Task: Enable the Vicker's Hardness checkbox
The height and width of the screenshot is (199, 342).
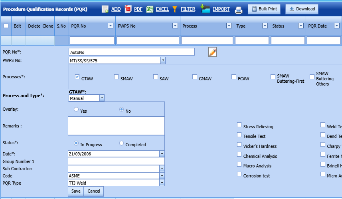Action: pos(239,144)
